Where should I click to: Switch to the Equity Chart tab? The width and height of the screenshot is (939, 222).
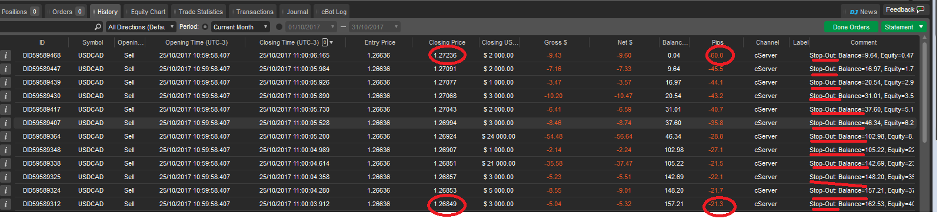point(147,12)
